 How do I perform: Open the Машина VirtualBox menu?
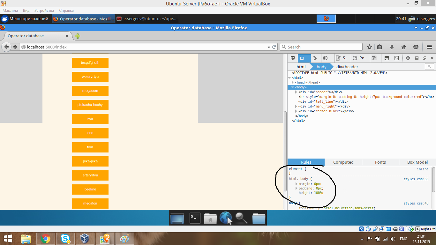click(10, 11)
